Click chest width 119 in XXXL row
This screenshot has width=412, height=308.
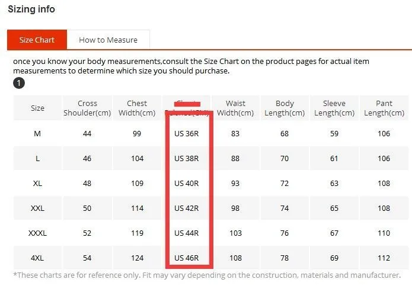tap(137, 233)
